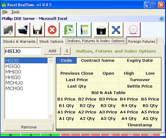Select MCHGO in the code list

point(26,88)
